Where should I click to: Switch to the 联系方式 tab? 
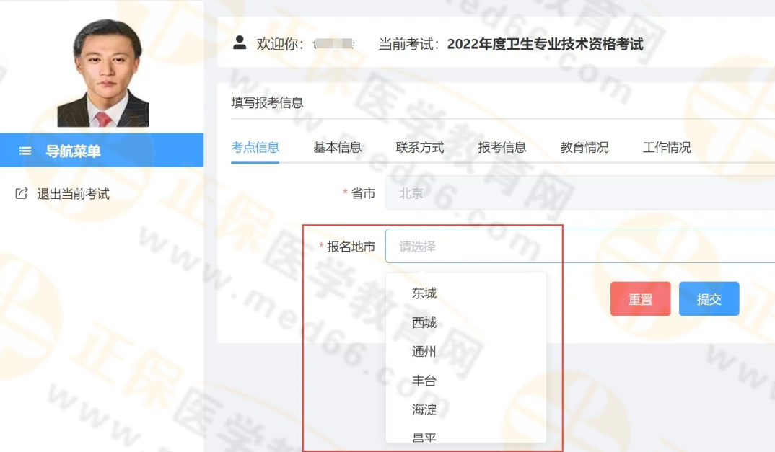click(419, 147)
